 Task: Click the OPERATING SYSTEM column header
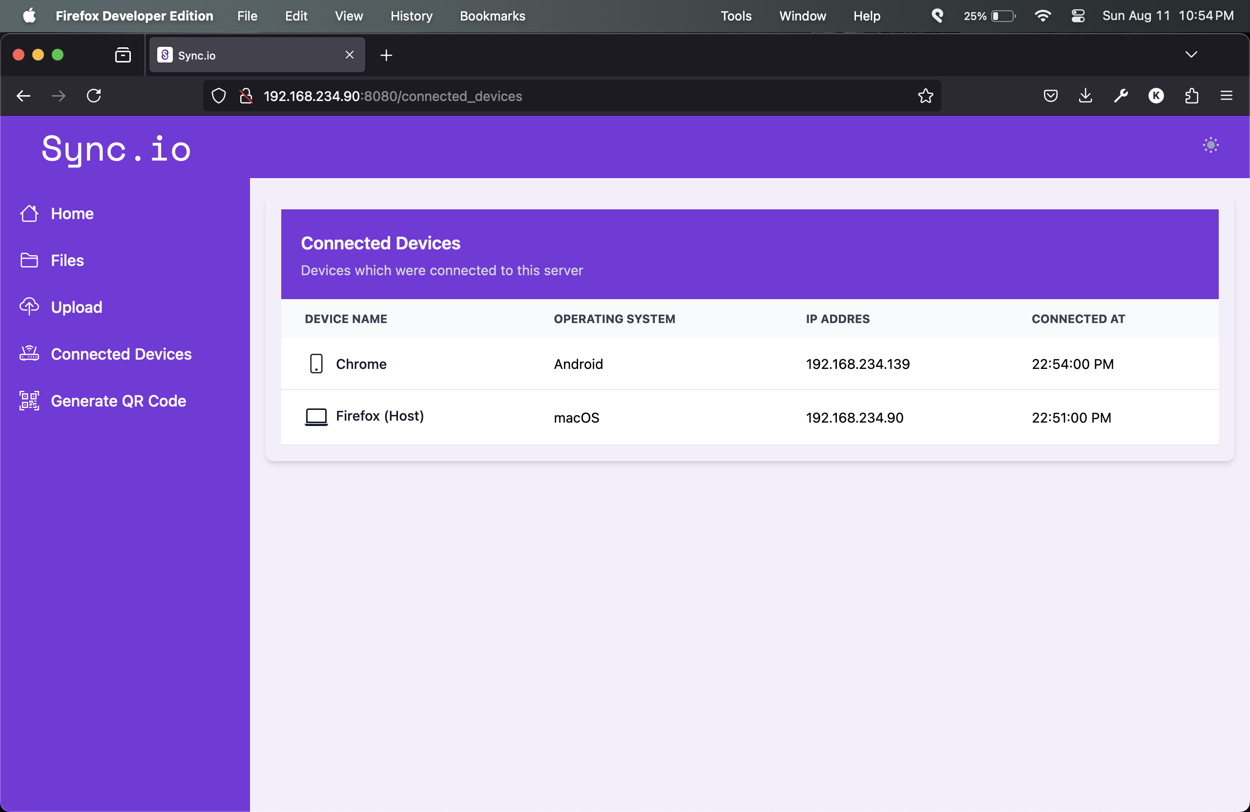[614, 319]
